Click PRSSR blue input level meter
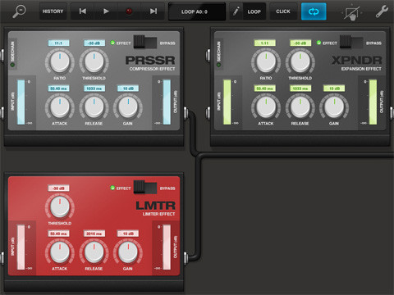This screenshot has height=295, width=394. click(21, 102)
